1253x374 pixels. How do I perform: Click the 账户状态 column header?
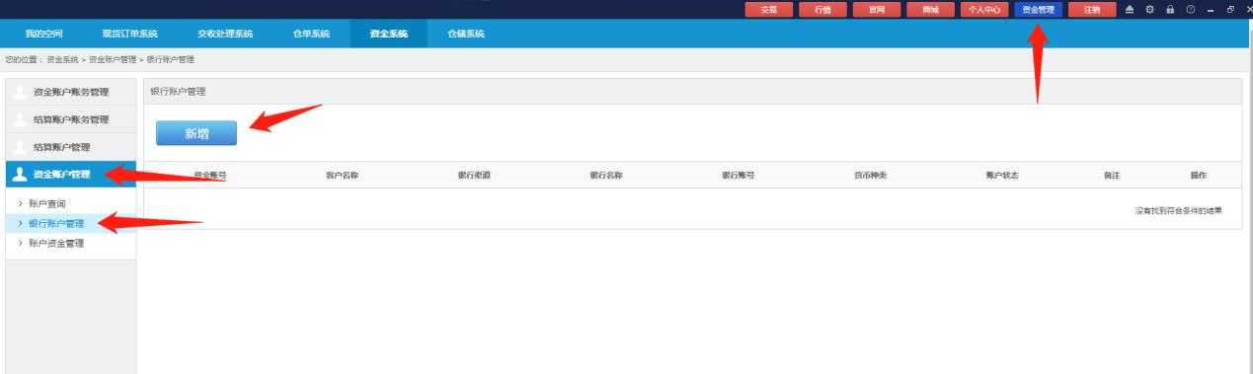pyautogui.click(x=1002, y=176)
